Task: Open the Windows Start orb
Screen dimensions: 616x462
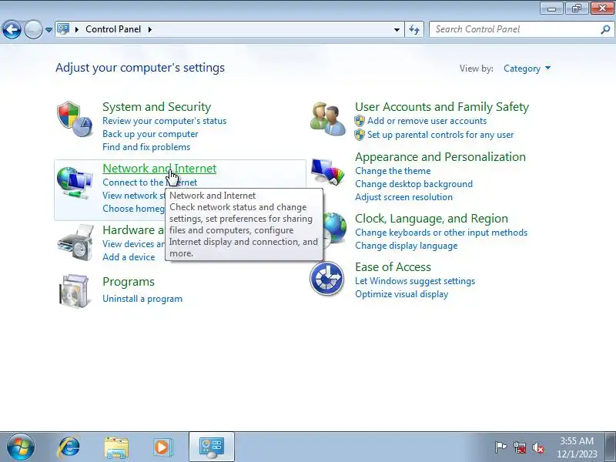Action: pyautogui.click(x=20, y=447)
